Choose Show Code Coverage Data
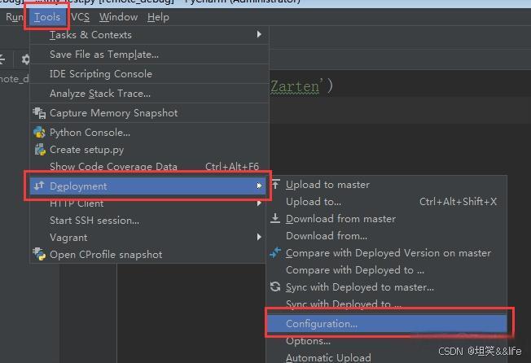This screenshot has width=531, height=363. click(149, 167)
